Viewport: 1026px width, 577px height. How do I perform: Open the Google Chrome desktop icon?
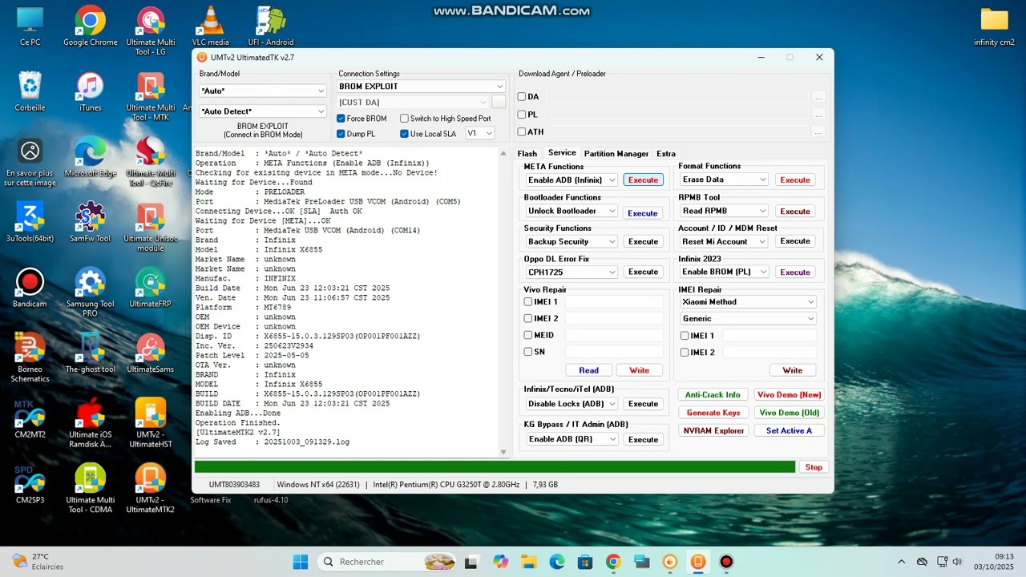[90, 26]
